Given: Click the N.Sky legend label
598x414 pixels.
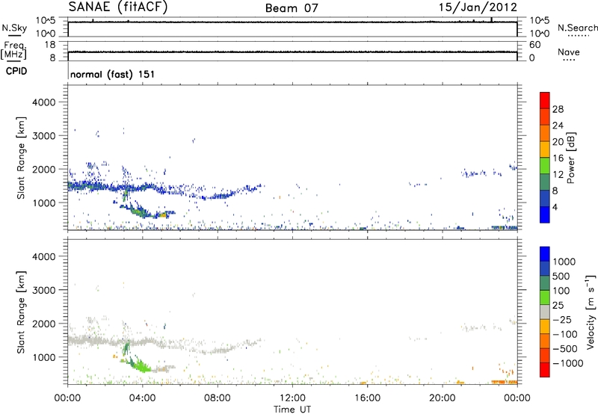Looking at the screenshot, I should (14, 28).
